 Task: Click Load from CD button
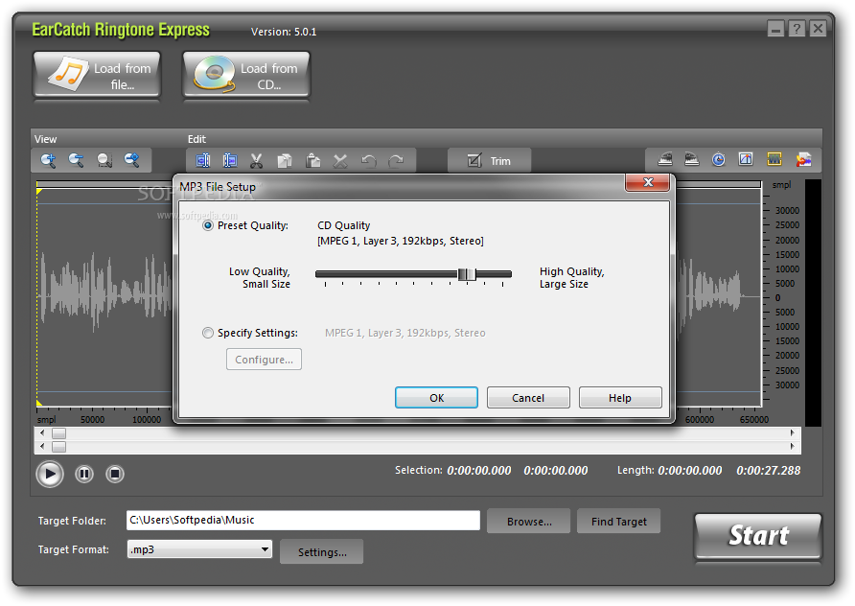tap(246, 75)
